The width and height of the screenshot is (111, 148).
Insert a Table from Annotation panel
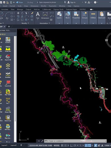click(51, 20)
